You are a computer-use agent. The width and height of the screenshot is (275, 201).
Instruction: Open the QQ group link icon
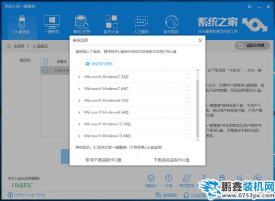click(x=186, y=195)
